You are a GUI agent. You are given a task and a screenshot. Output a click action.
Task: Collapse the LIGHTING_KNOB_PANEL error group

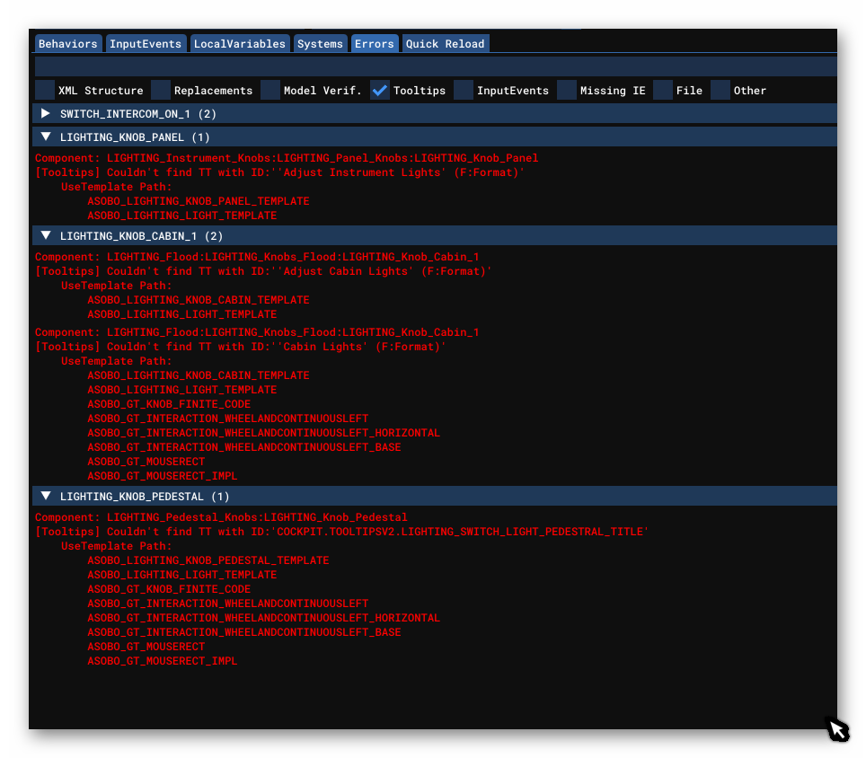[x=46, y=137]
